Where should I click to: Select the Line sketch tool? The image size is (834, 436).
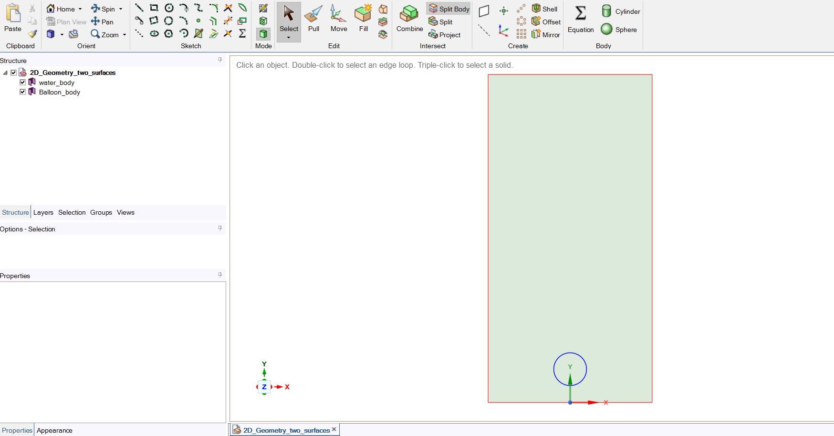coord(139,8)
